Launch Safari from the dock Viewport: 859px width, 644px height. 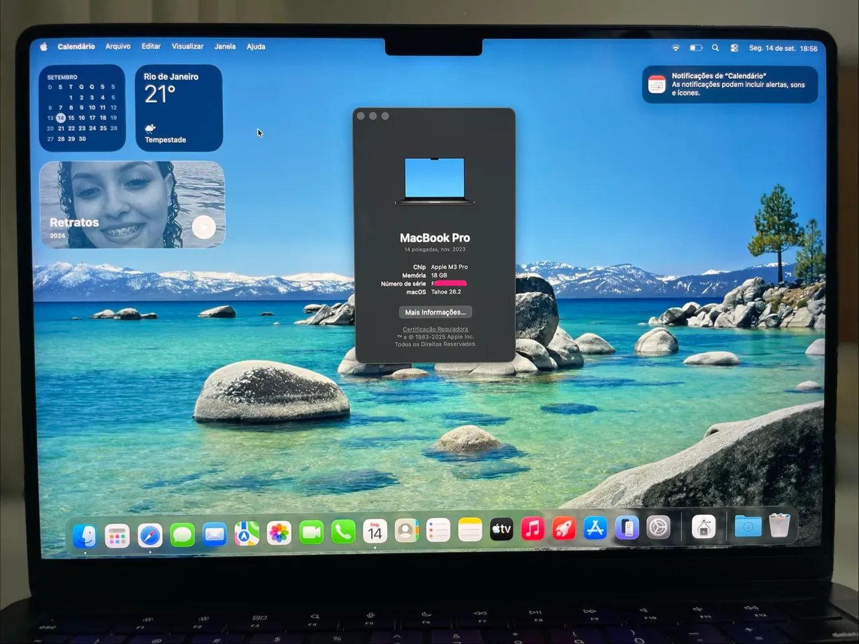pos(150,535)
